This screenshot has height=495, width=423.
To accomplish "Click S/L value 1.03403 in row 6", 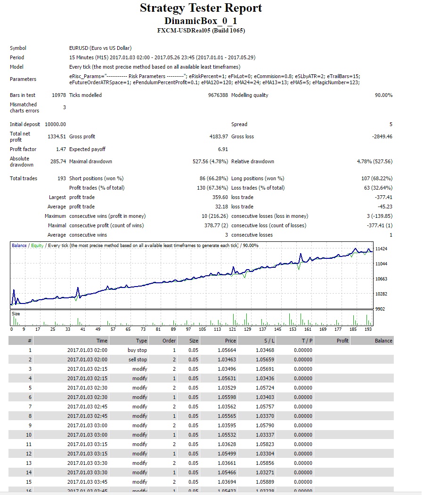I will pyautogui.click(x=265, y=397).
